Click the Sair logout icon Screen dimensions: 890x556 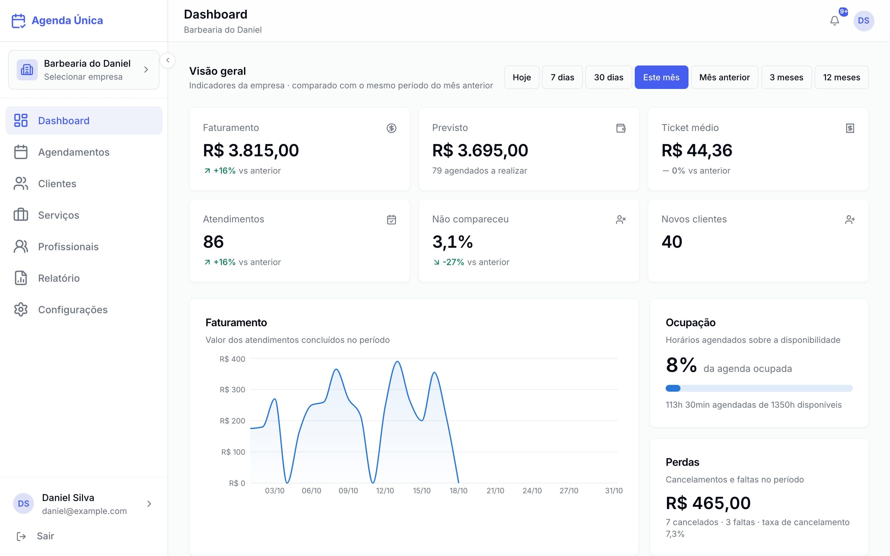pyautogui.click(x=21, y=537)
